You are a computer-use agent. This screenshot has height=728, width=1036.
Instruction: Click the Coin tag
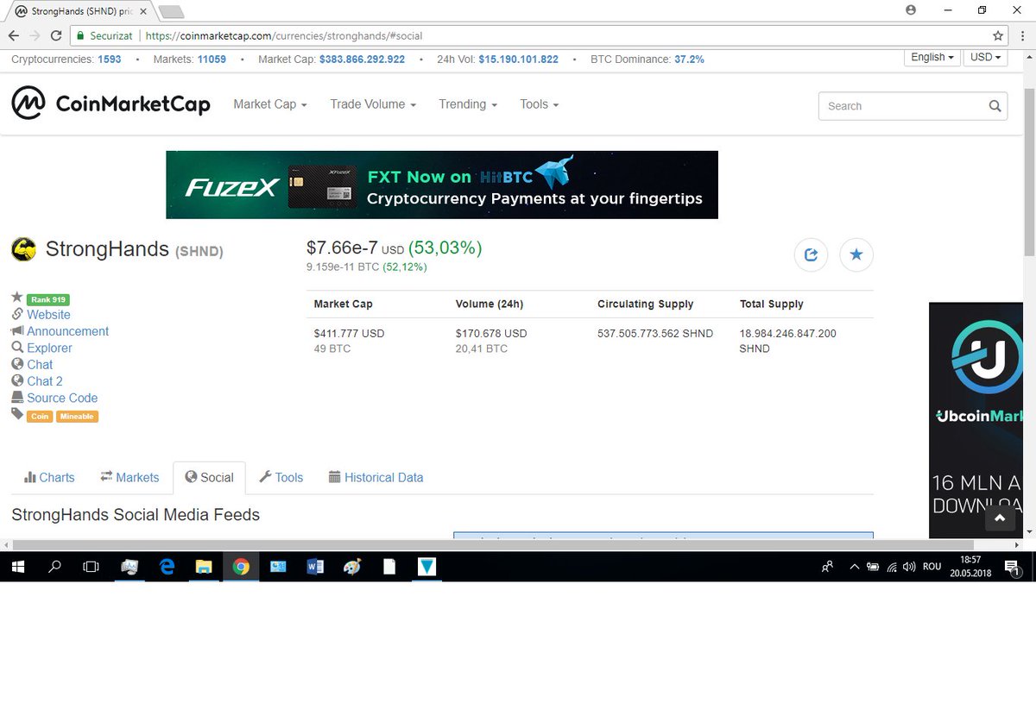pyautogui.click(x=40, y=417)
